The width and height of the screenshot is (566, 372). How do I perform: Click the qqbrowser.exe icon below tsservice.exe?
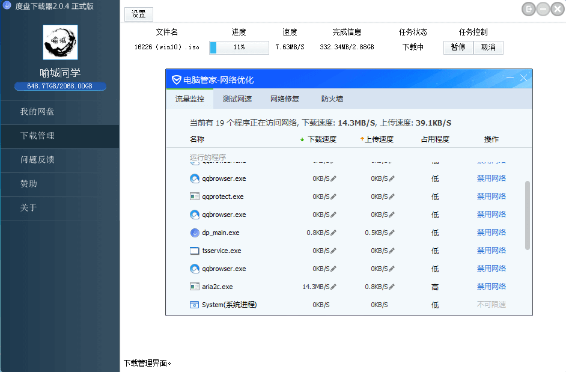click(195, 269)
